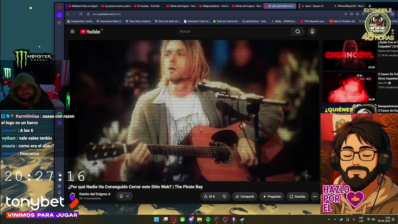Screen dimensions: 398x224
Task: Switch to #PrimerPlanoCHV tab
Action: [x=349, y=6]
